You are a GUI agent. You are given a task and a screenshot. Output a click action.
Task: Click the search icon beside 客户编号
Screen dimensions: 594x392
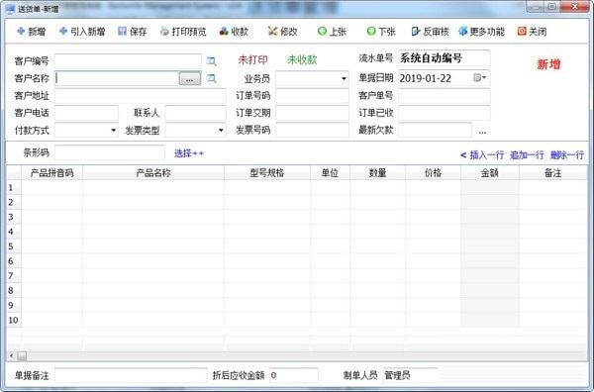tap(212, 61)
